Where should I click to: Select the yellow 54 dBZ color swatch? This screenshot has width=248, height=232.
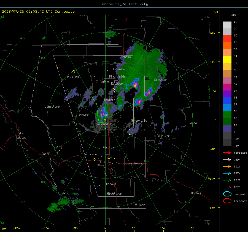[x=227, y=59]
